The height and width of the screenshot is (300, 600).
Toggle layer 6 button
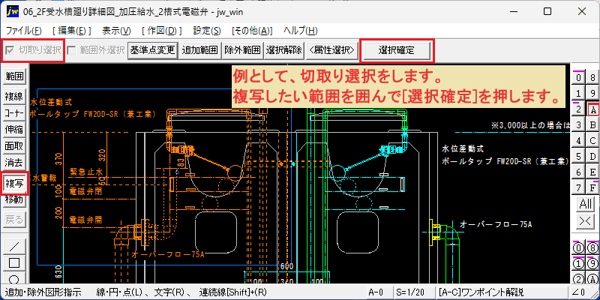578,172
